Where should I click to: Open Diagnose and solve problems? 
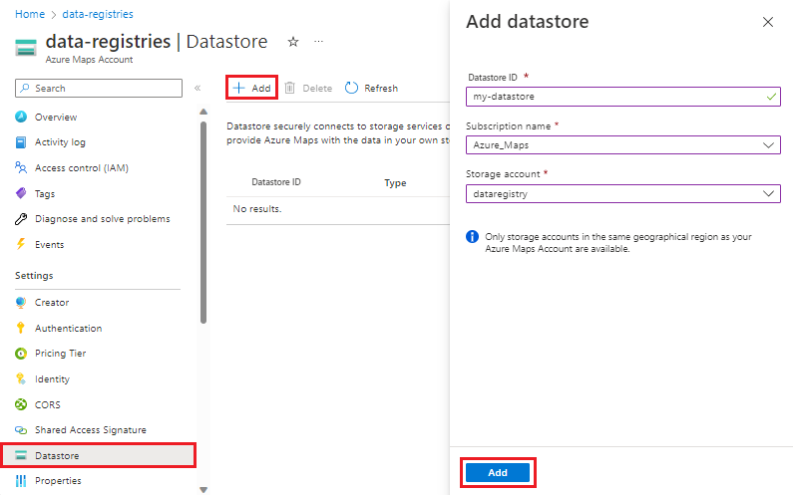tap(102, 219)
